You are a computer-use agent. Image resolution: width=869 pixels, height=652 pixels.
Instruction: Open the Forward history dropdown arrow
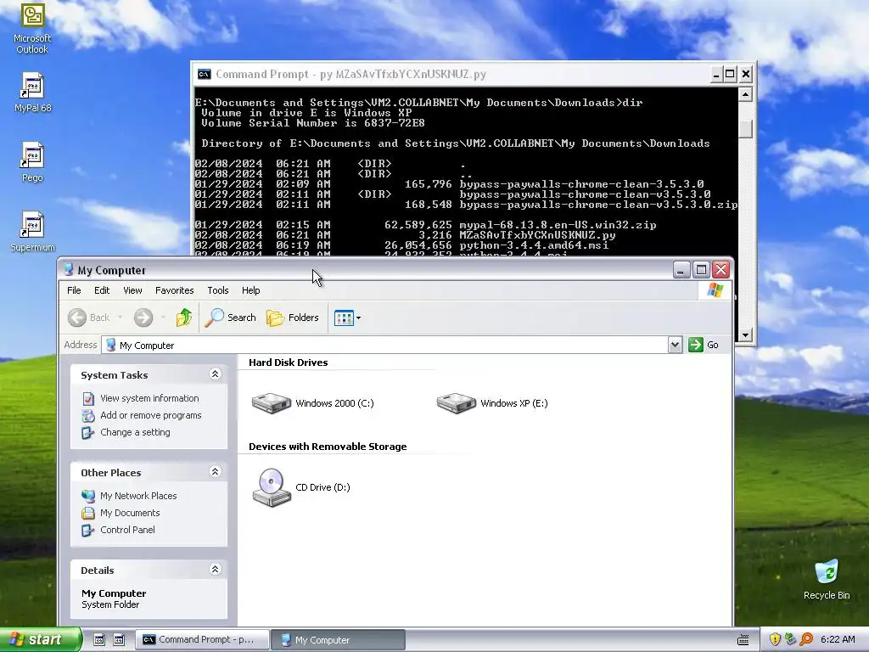(163, 318)
